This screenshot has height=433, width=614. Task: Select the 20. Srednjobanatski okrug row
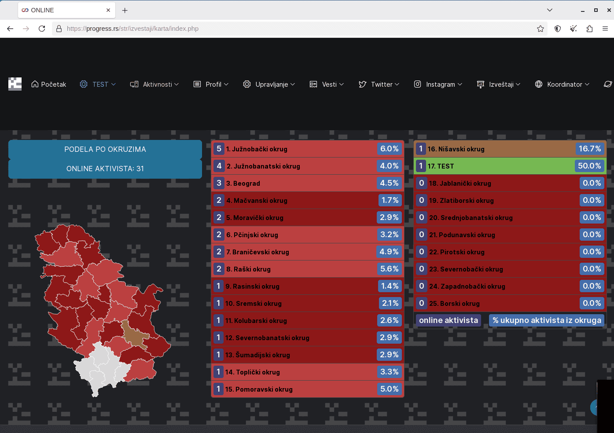pos(510,217)
